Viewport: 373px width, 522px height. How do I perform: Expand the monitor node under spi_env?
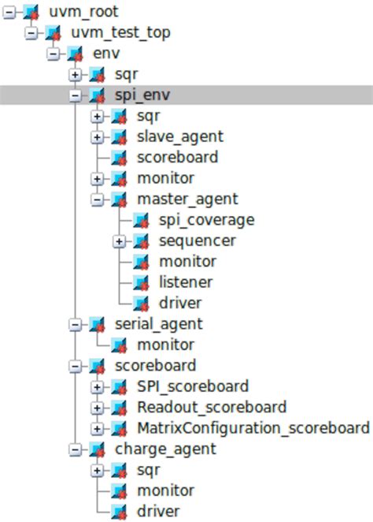pyautogui.click(x=97, y=179)
